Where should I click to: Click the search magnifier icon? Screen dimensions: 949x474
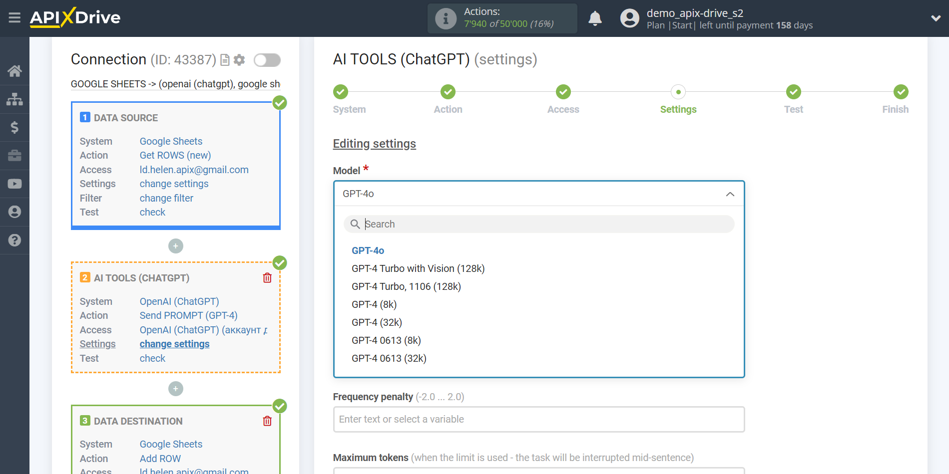(x=355, y=224)
